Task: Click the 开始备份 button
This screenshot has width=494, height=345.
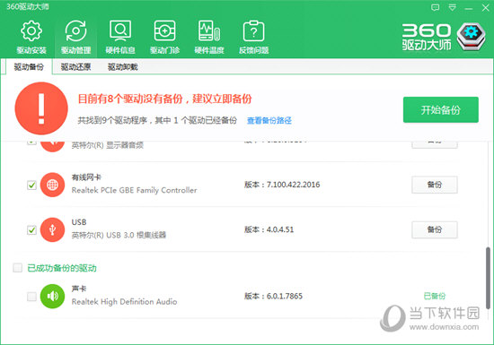Action: (441, 109)
